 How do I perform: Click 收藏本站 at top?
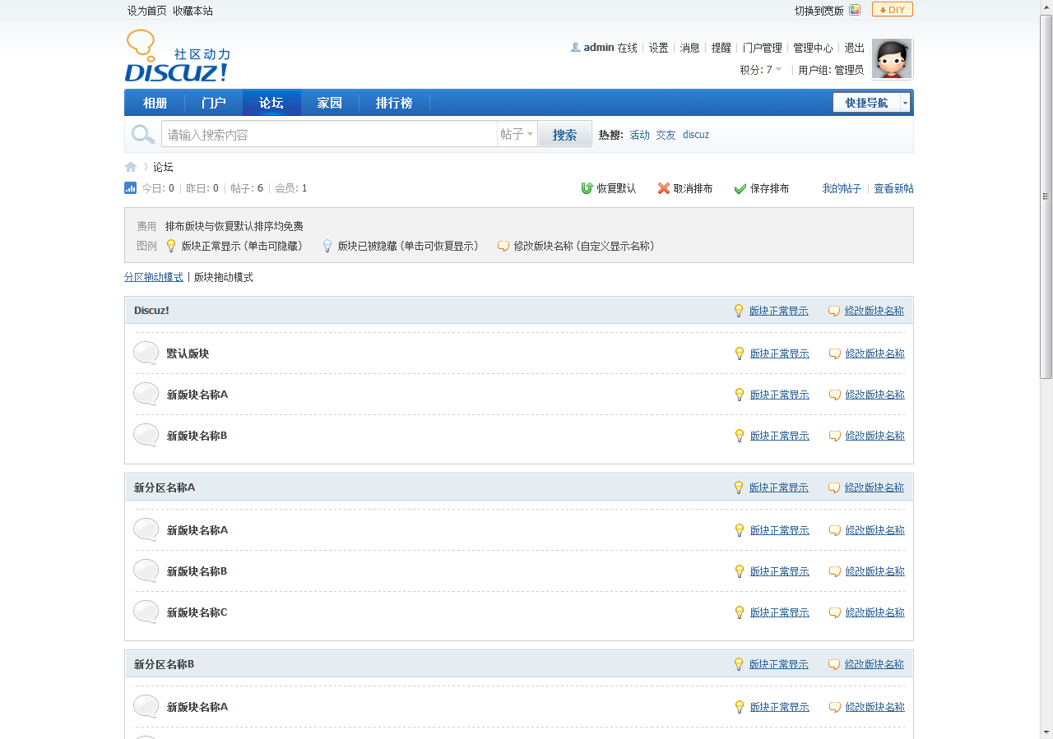[x=193, y=11]
